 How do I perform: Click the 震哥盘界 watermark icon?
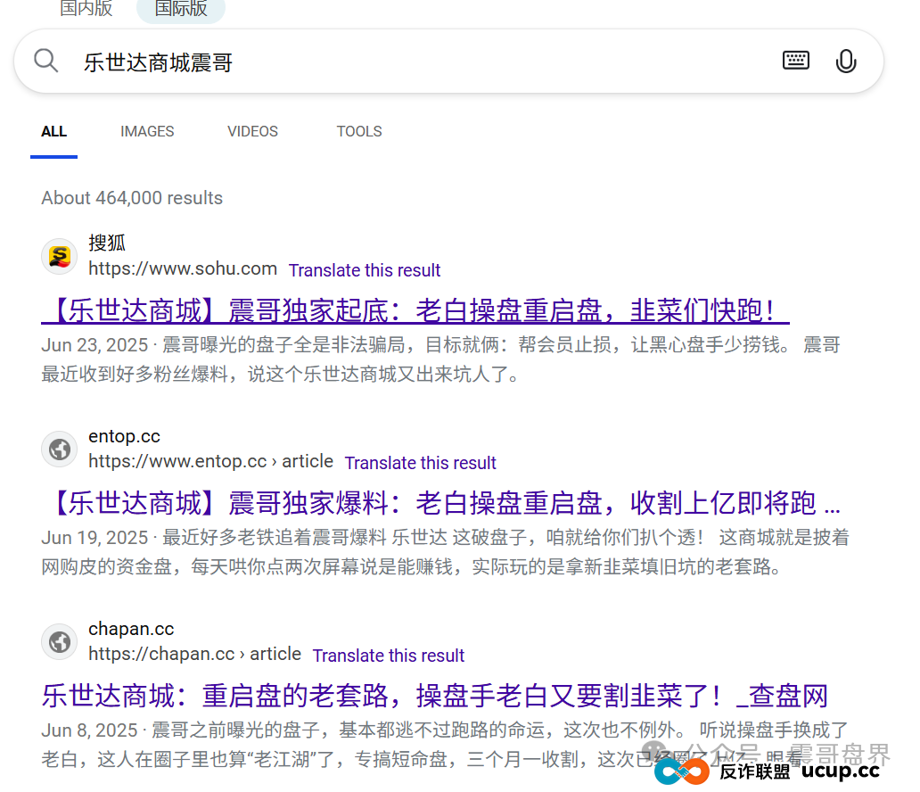655,752
